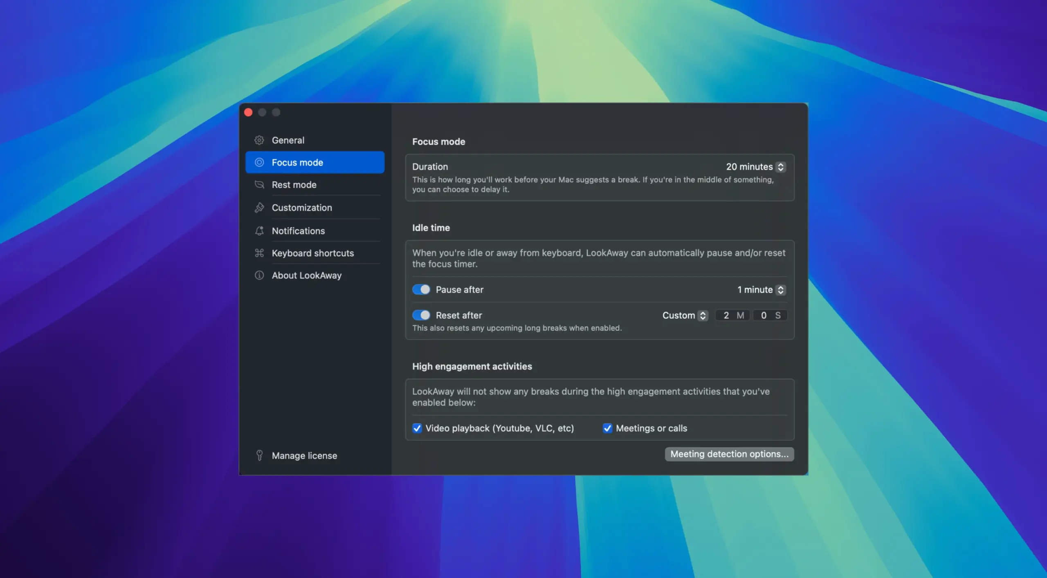Click the Customization paintbrush icon
Viewport: 1047px width, 578px height.
click(259, 208)
